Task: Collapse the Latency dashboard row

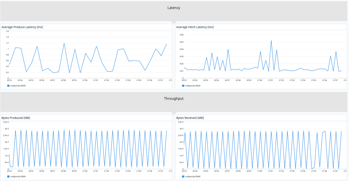Action: [173, 8]
